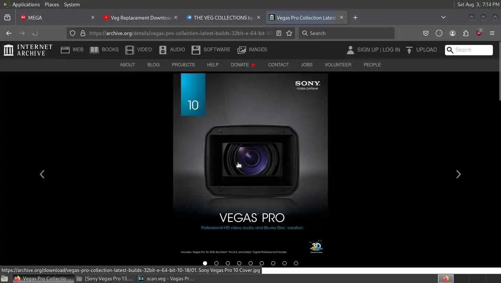Show next image in carousel
Viewport: 501px width, 283px height.
point(458,174)
